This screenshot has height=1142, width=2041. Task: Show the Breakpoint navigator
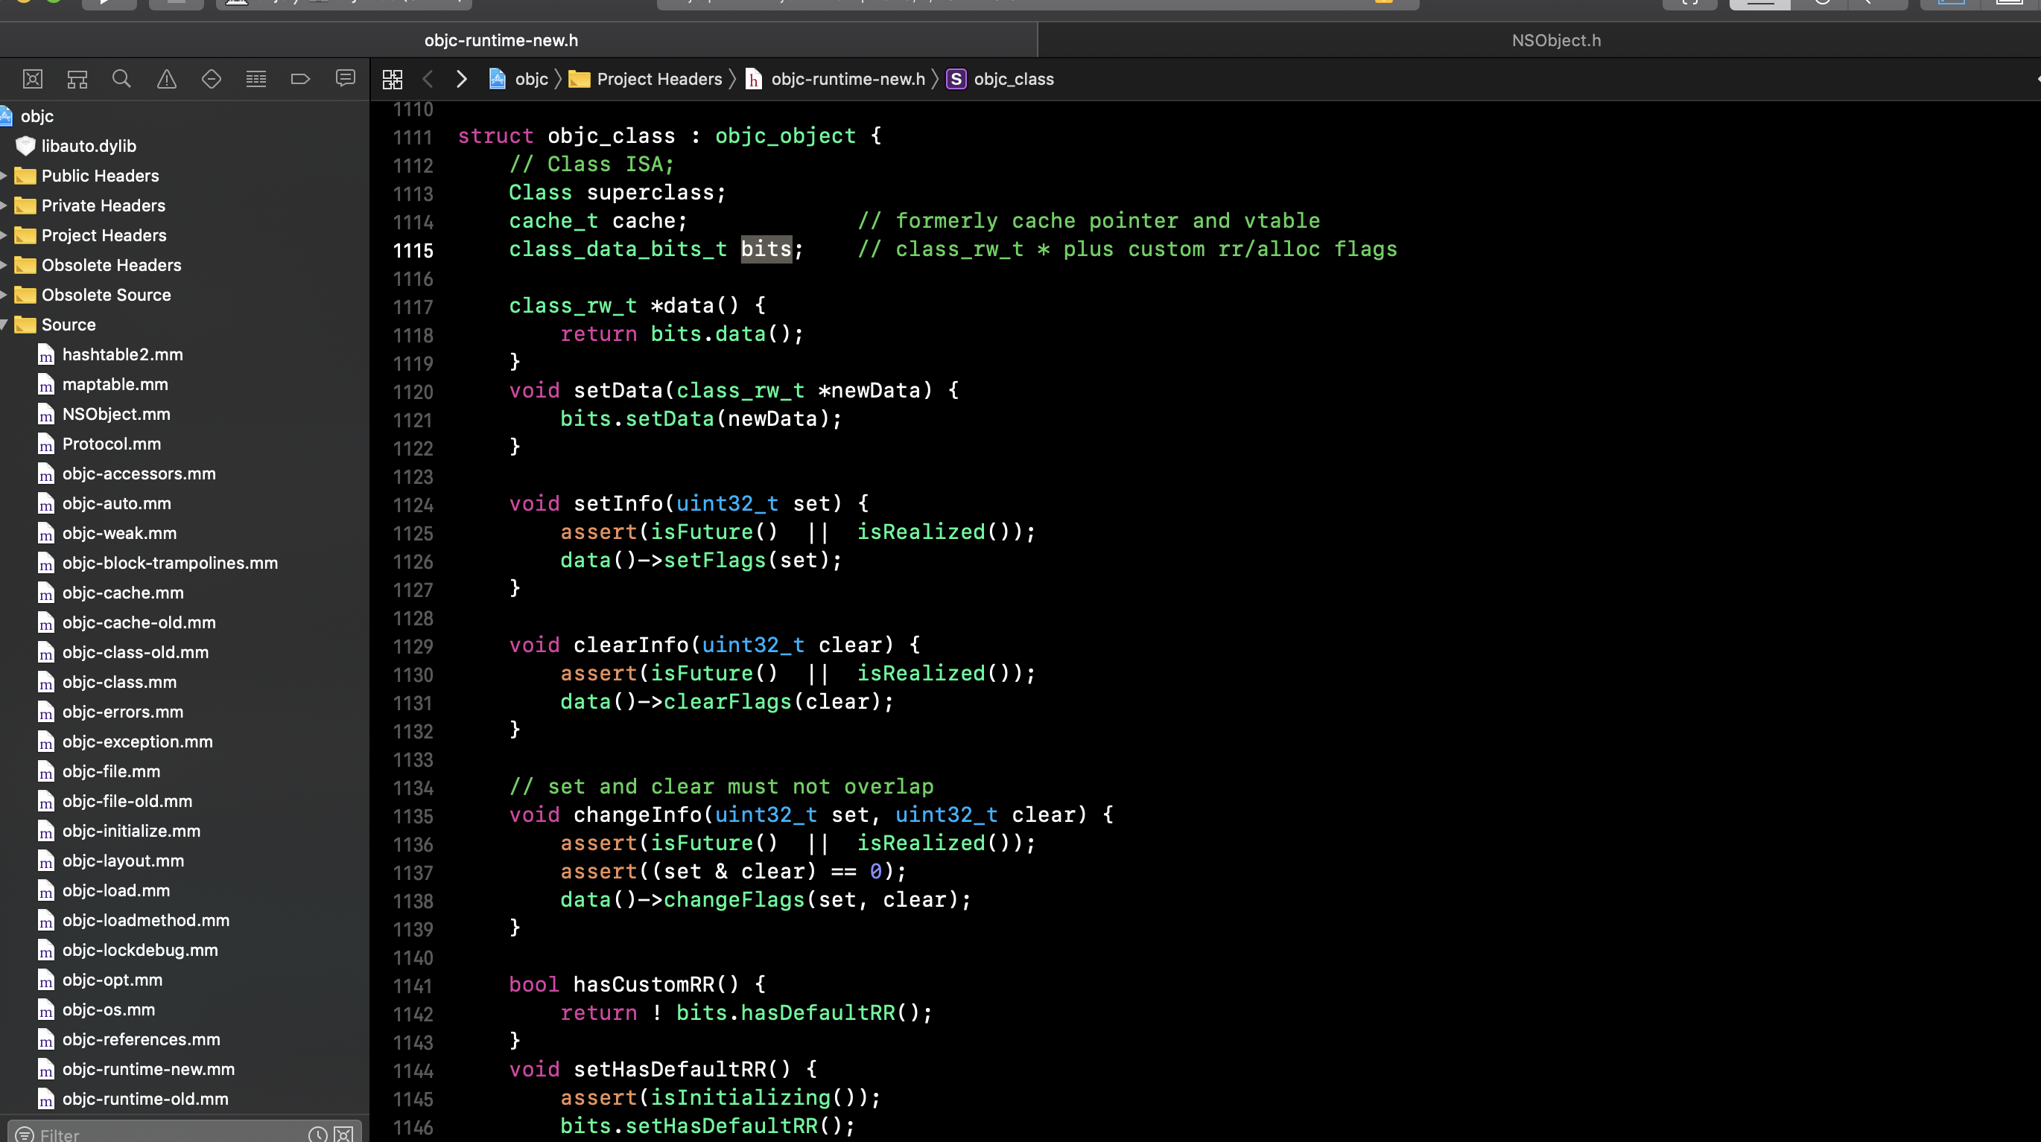coord(300,78)
